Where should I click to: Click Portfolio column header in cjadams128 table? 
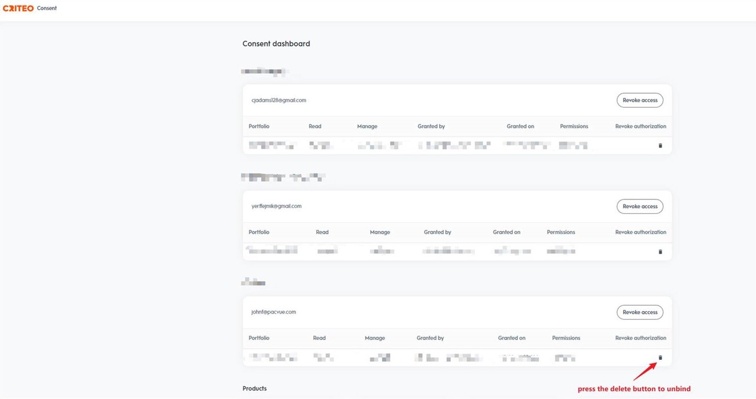[x=259, y=126]
